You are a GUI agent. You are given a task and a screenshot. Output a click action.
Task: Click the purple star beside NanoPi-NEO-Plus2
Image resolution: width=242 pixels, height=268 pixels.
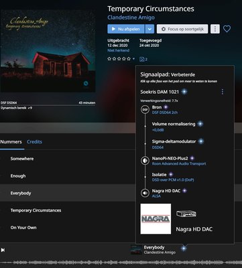pyautogui.click(x=192, y=158)
